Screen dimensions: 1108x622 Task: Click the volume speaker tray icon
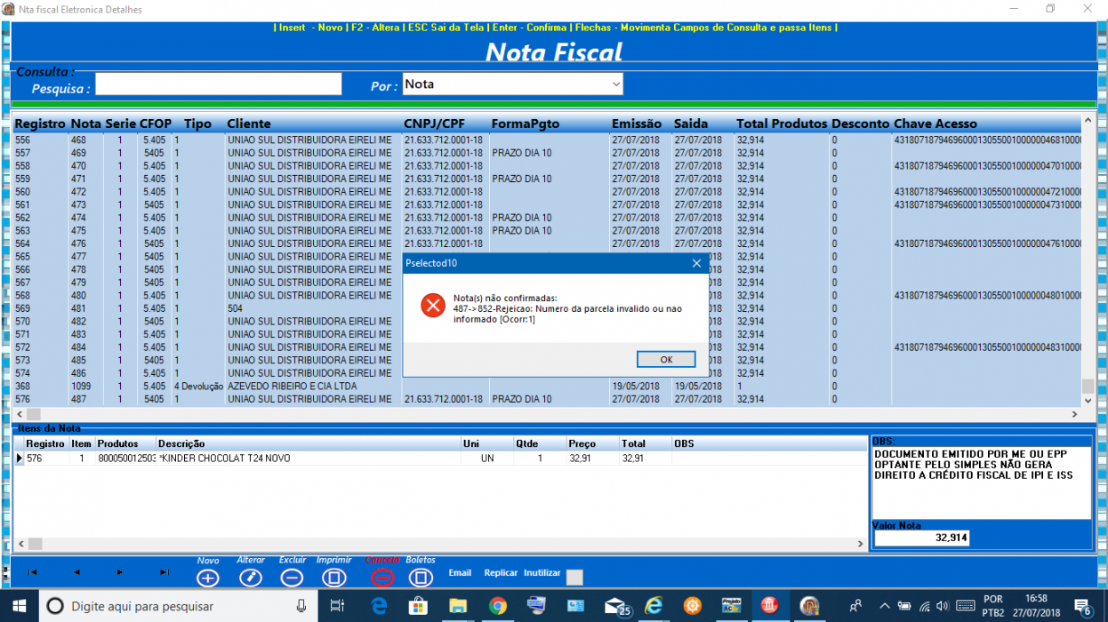point(944,606)
